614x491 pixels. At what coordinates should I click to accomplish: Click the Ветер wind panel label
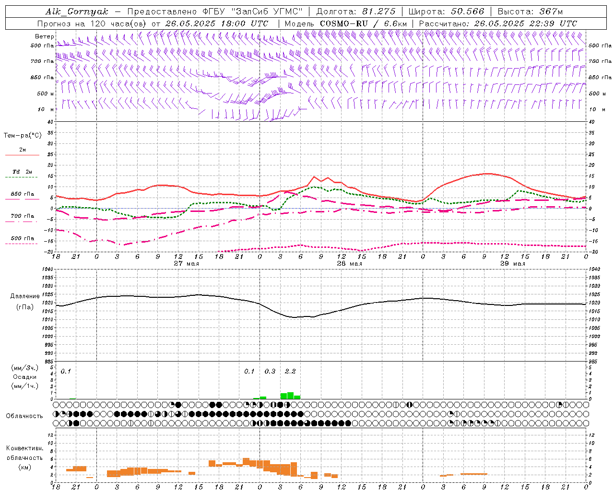tap(44, 36)
